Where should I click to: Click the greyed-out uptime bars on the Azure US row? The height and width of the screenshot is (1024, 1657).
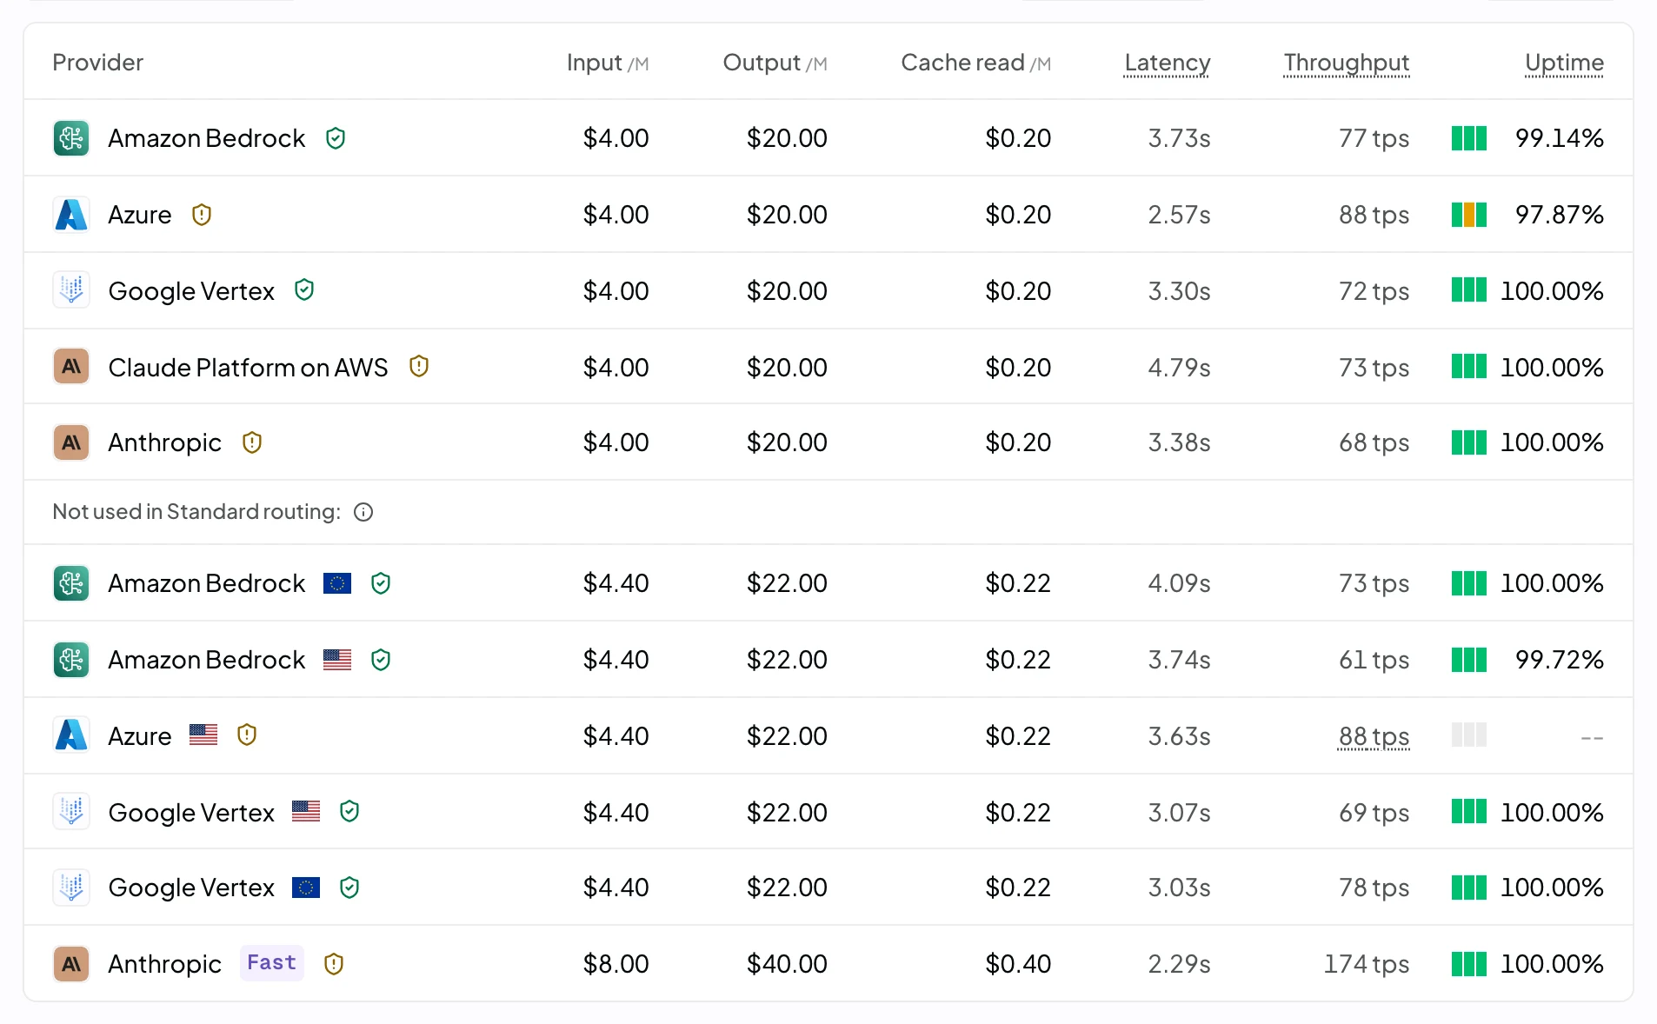1469,735
